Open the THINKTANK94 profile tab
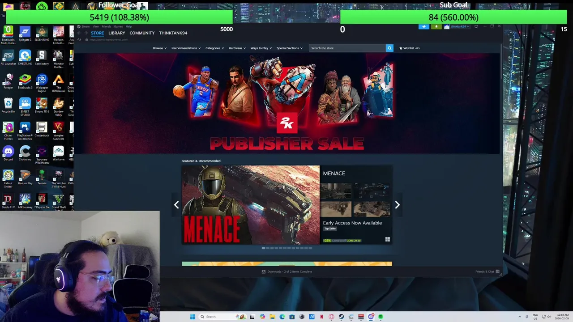 [173, 33]
